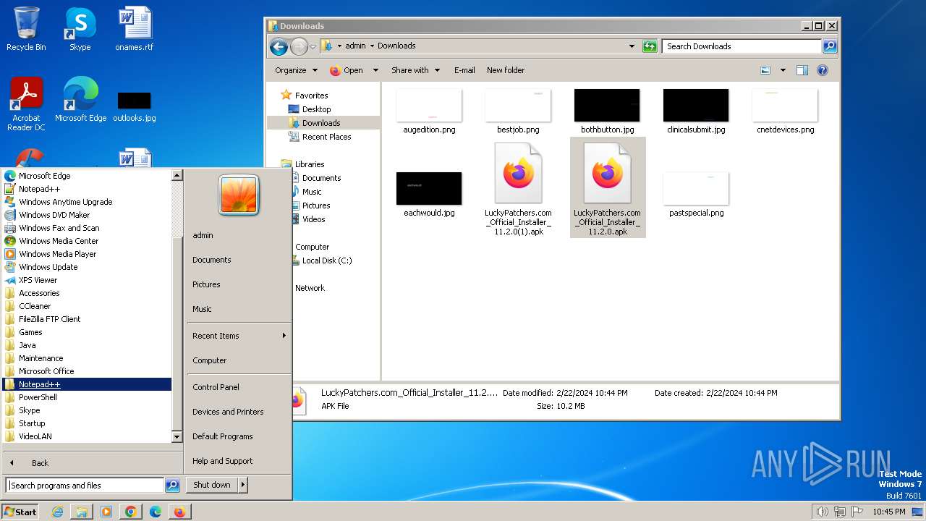
Task: Click the Open toolbar button
Action: tap(347, 70)
